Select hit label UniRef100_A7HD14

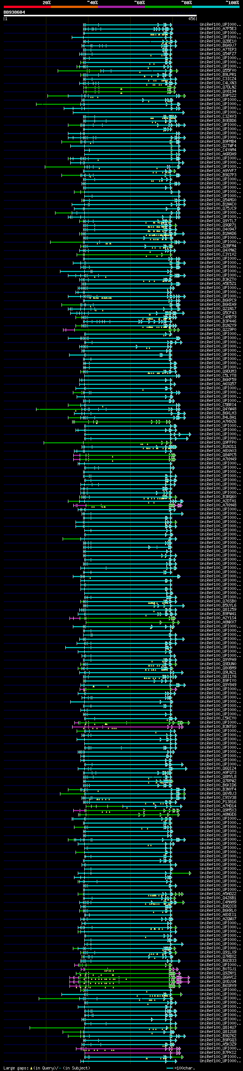218,806
